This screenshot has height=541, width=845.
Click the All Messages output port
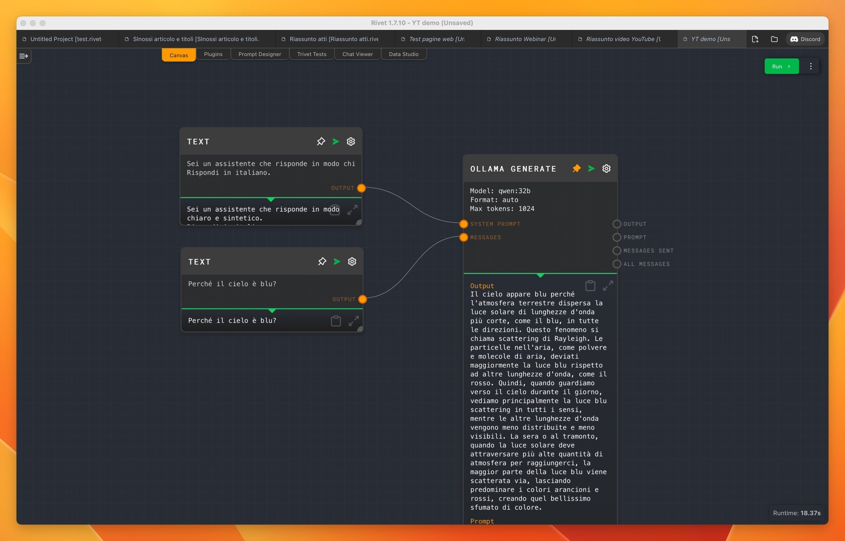coord(617,264)
